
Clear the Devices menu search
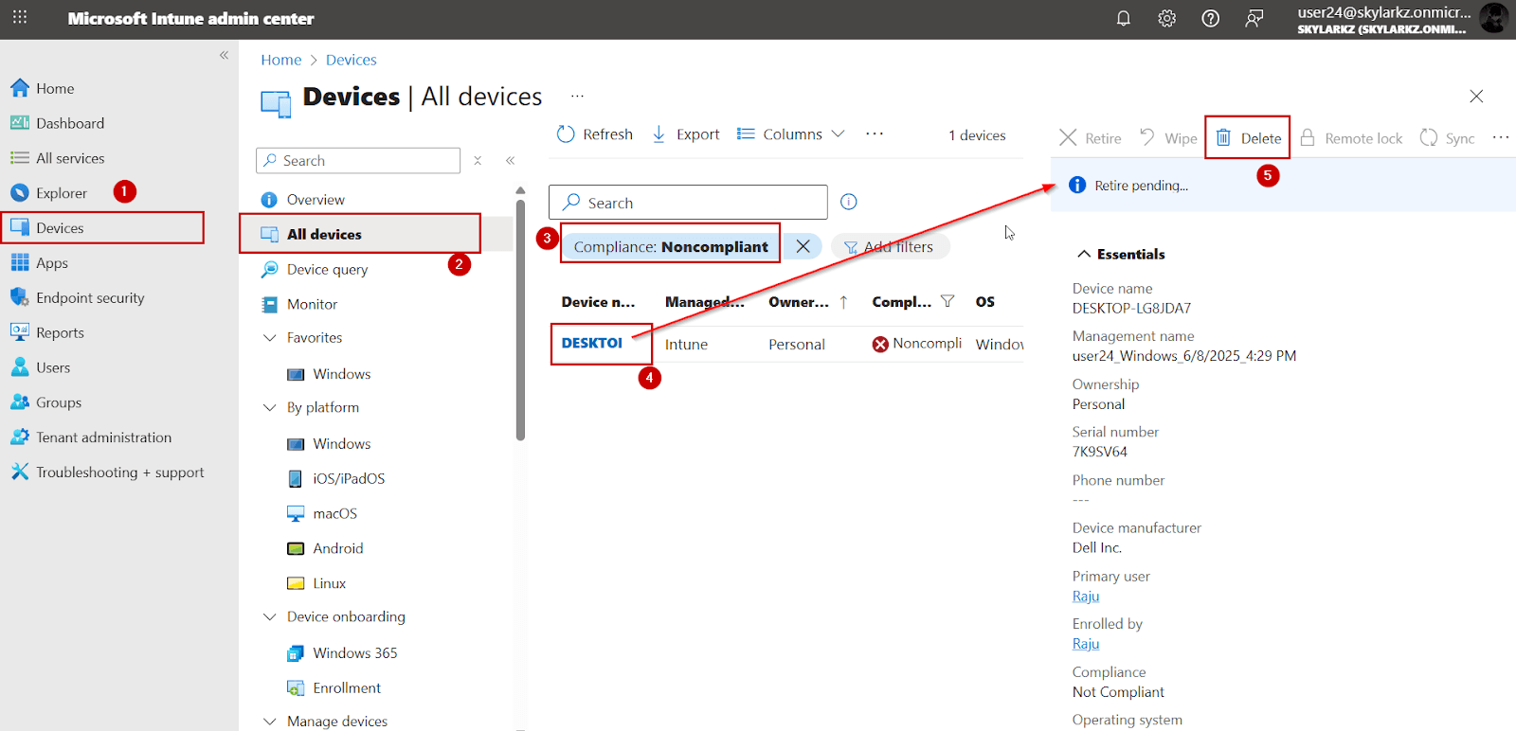pos(478,161)
